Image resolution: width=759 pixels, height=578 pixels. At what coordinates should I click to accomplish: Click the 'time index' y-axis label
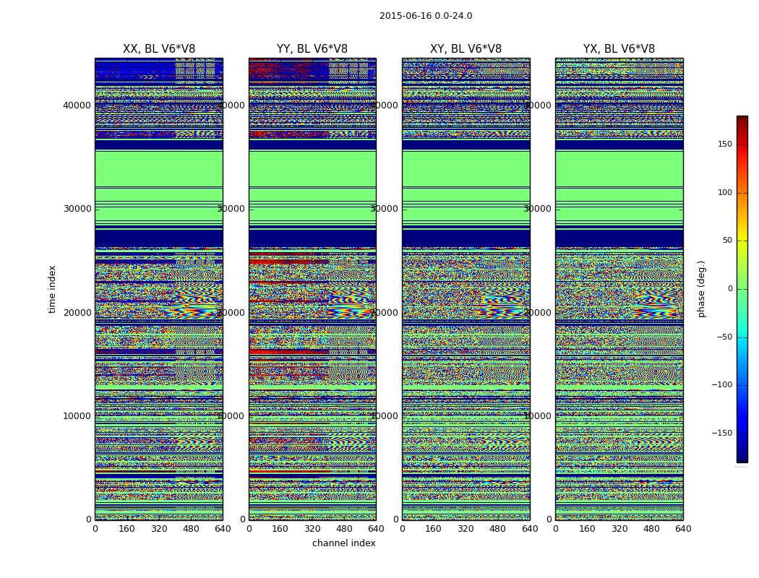coord(52,289)
